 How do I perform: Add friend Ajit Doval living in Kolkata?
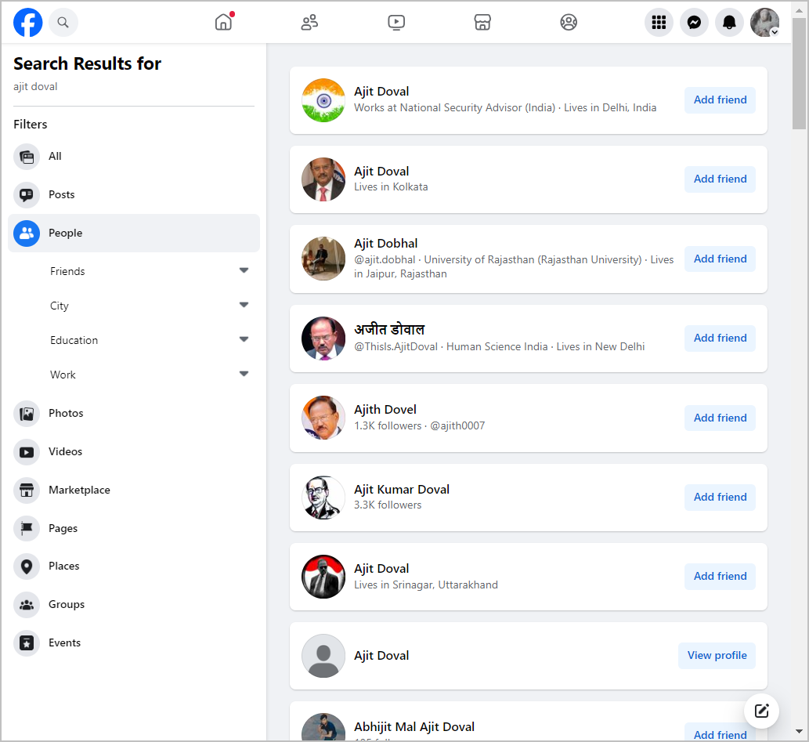click(x=720, y=179)
